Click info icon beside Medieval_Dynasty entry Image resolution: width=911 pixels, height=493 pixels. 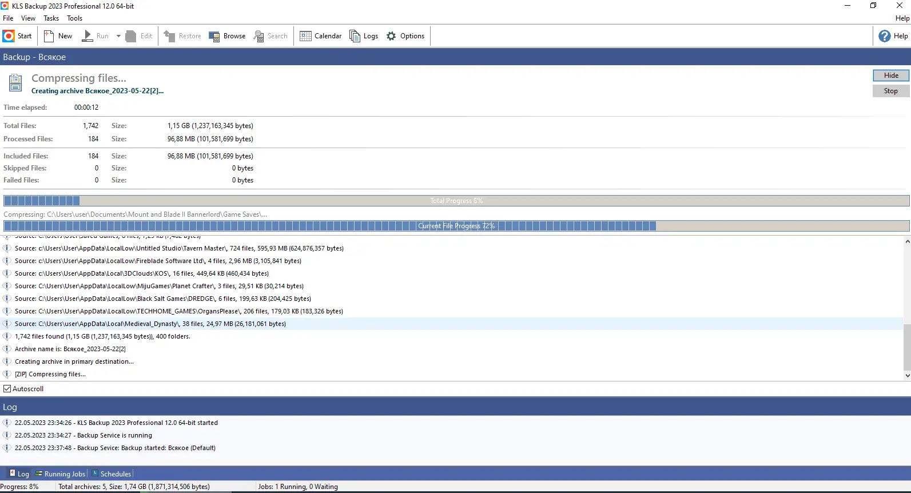click(7, 324)
